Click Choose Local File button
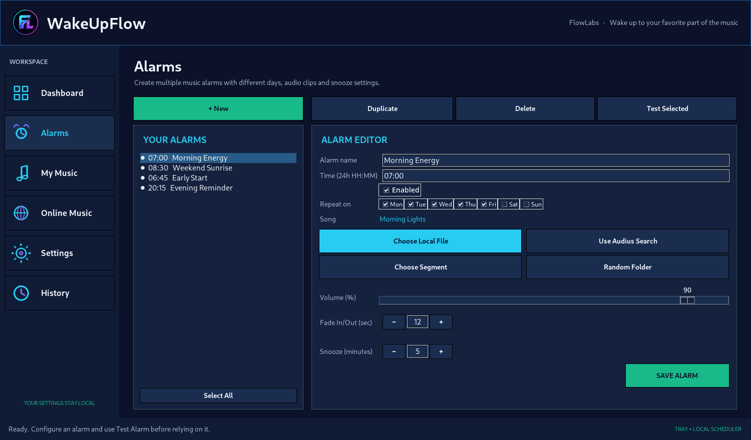 pyautogui.click(x=421, y=241)
